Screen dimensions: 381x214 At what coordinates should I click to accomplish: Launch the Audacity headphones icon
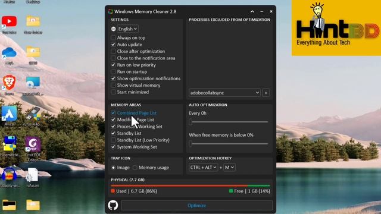click(9, 175)
